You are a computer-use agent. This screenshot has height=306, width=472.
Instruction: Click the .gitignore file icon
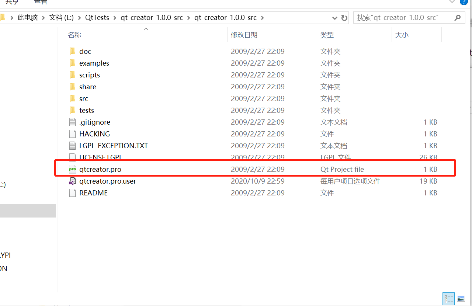pyautogui.click(x=72, y=122)
